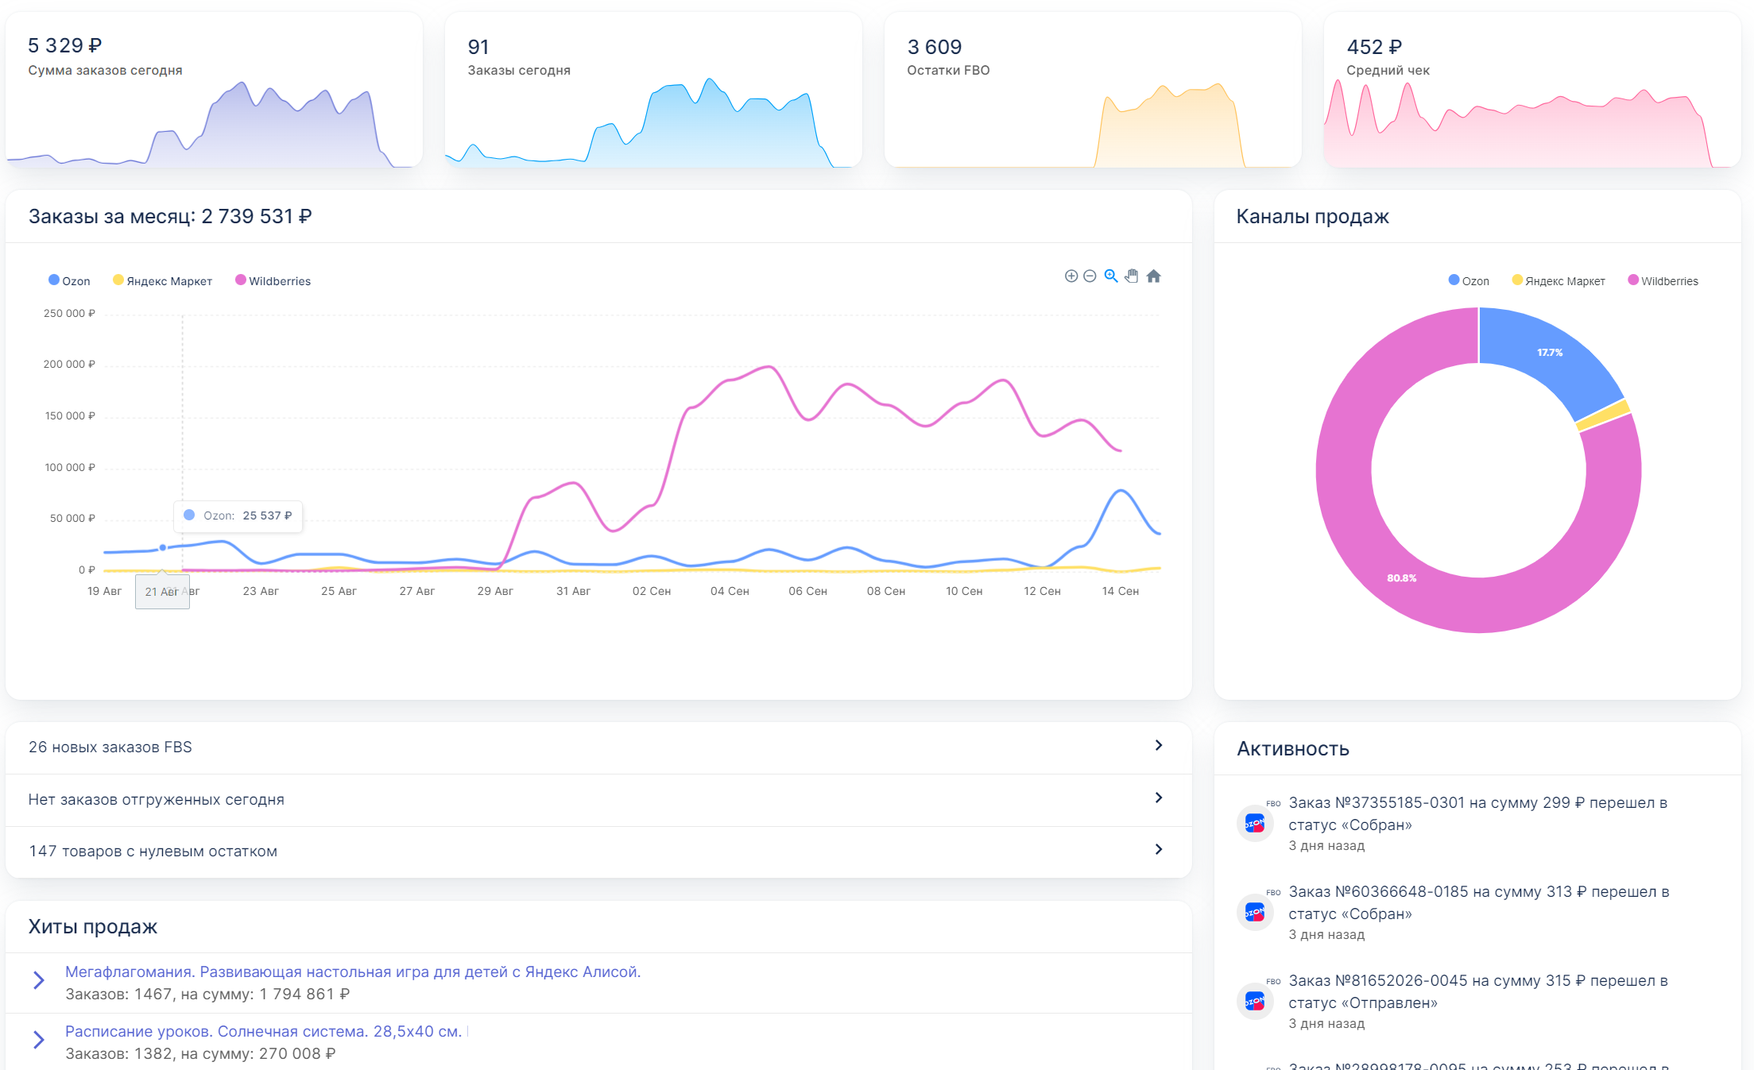Viewport: 1754px width, 1070px height.
Task: Click the zoom out minus icon on chart
Action: tap(1090, 276)
